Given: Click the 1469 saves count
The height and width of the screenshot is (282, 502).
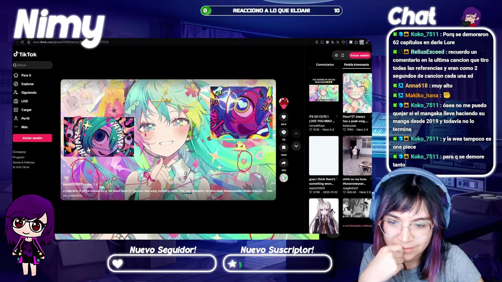Looking at the screenshot, I should tap(284, 155).
